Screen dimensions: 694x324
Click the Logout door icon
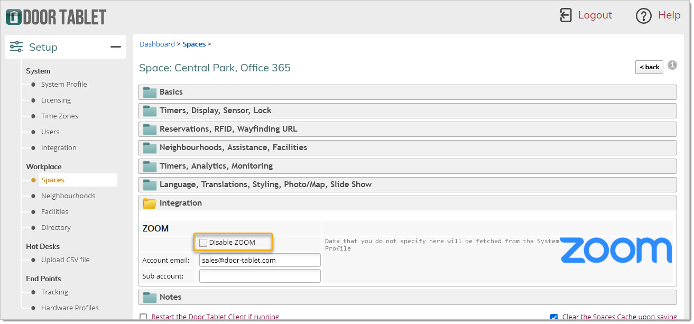tap(566, 15)
